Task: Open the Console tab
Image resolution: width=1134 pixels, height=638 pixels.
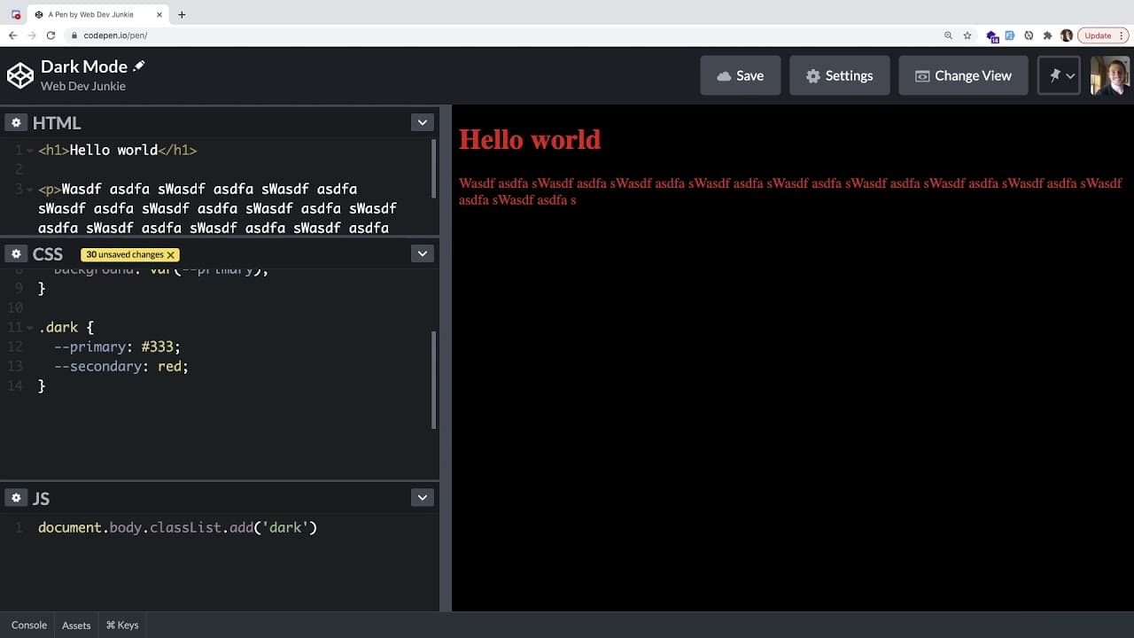Action: pyautogui.click(x=29, y=625)
